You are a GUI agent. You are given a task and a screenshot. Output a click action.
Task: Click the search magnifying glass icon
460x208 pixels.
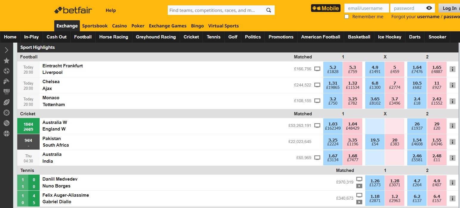point(268,10)
